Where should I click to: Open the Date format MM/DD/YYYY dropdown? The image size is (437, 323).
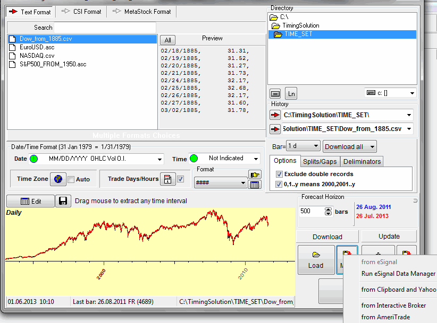pos(159,159)
